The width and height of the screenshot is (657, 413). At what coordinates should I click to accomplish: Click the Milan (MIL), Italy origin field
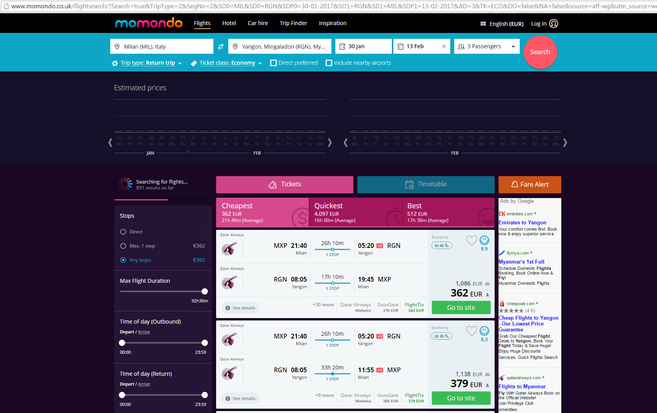[x=162, y=46]
